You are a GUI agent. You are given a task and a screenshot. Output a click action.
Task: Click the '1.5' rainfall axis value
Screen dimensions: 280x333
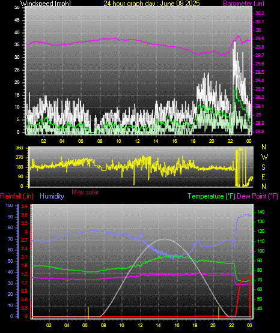coord(25,274)
